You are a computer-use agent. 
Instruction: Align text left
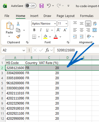click(x=75, y=30)
